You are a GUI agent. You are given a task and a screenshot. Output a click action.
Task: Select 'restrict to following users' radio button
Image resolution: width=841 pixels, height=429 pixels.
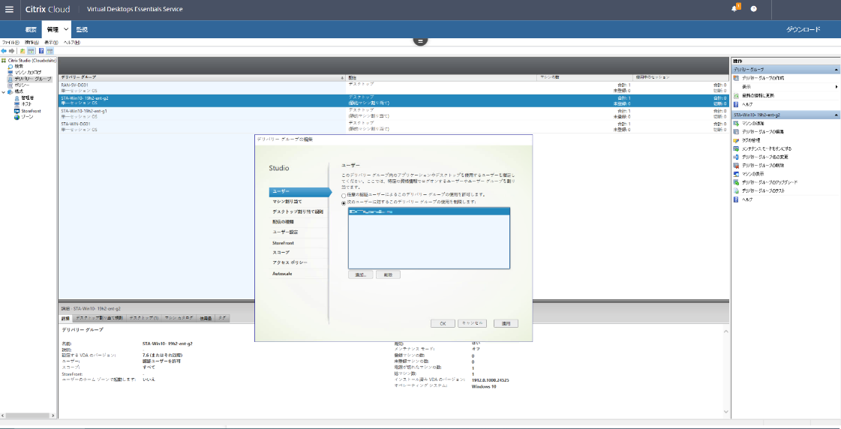tap(344, 202)
